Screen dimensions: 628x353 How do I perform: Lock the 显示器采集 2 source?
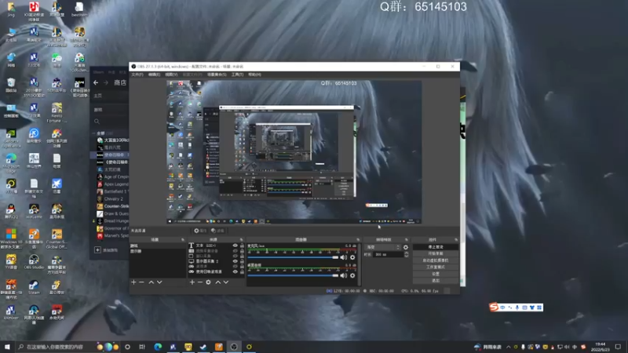point(242,261)
